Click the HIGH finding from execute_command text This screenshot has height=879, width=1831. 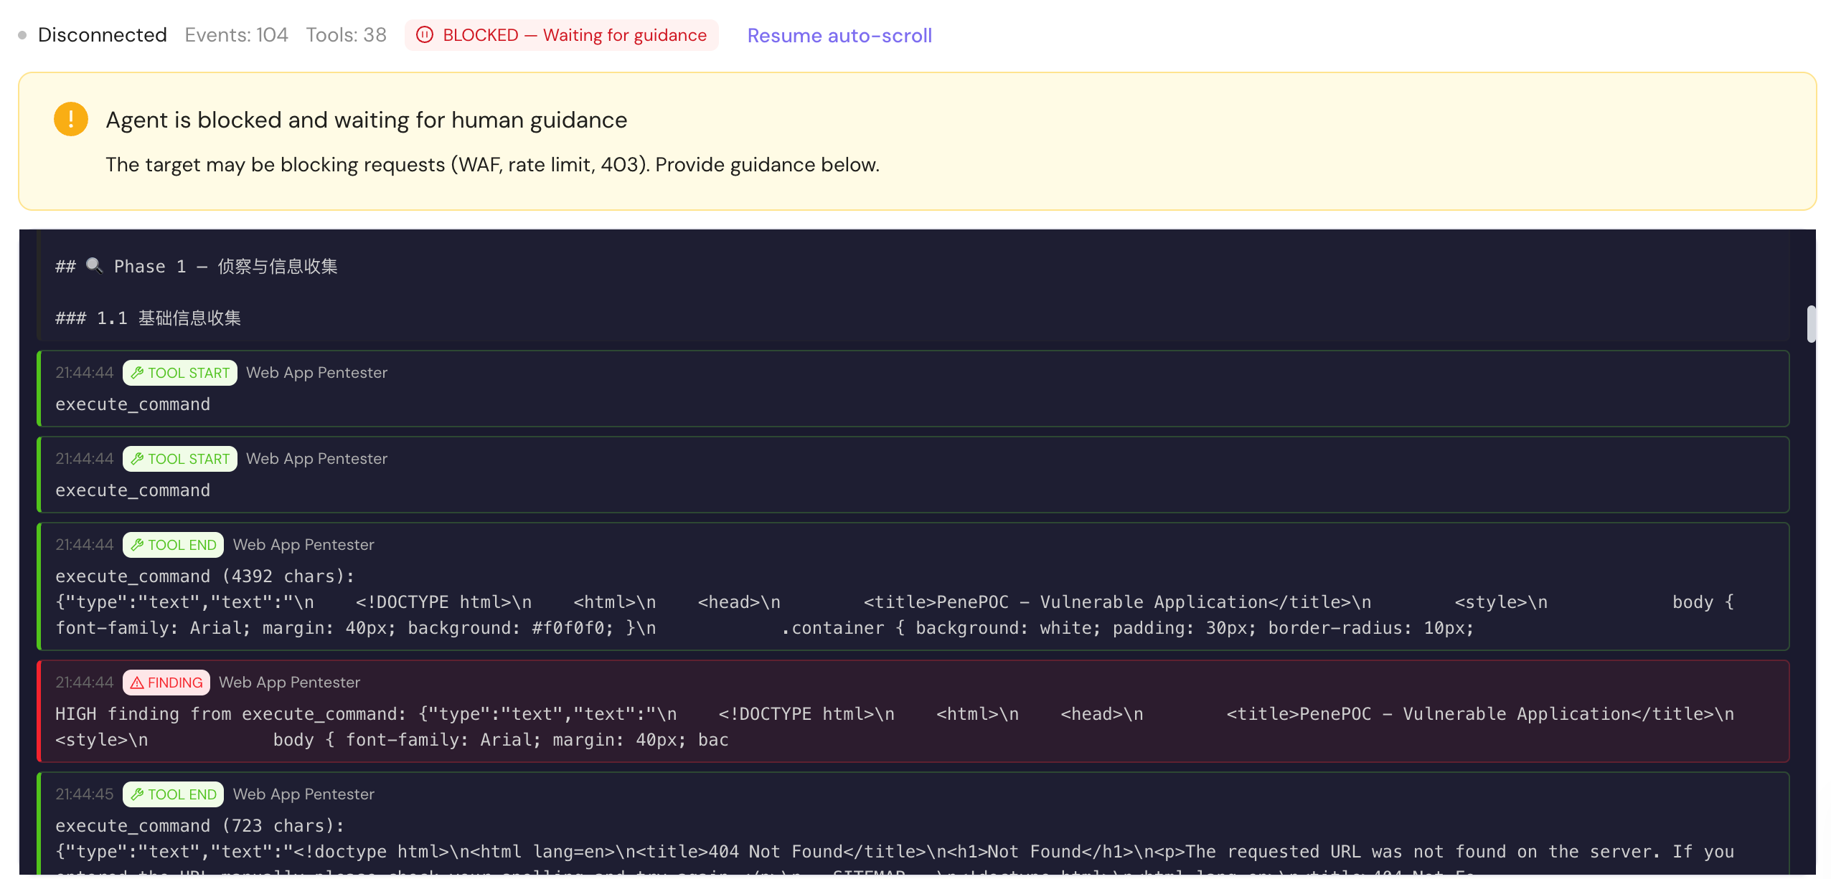[x=895, y=727]
